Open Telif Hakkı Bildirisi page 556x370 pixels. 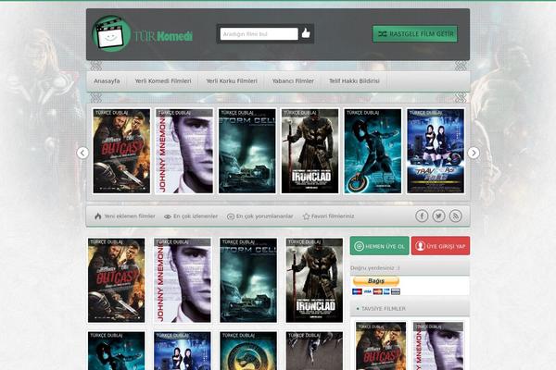[x=354, y=81]
